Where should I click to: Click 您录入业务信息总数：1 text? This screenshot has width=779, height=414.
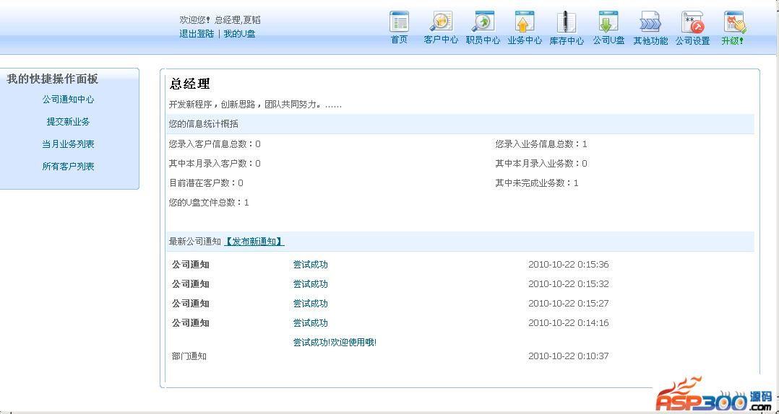point(541,144)
